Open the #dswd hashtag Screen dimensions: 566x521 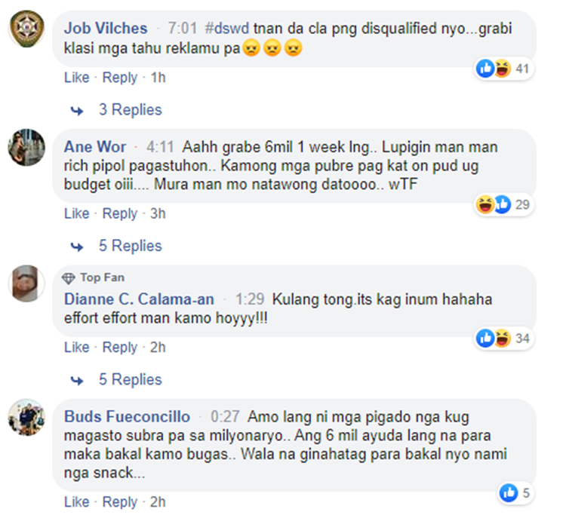(227, 28)
